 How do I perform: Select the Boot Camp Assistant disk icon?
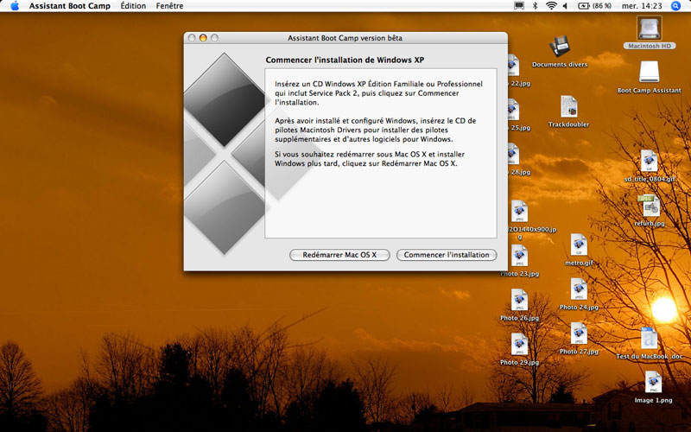[x=650, y=72]
